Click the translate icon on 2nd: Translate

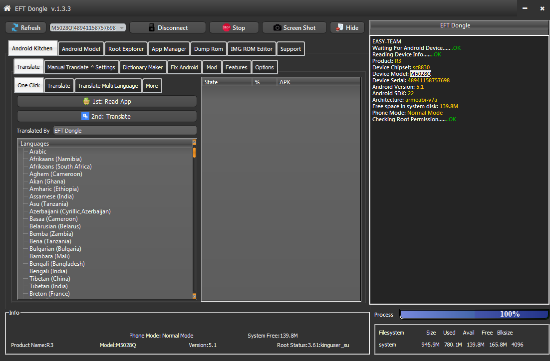[85, 116]
